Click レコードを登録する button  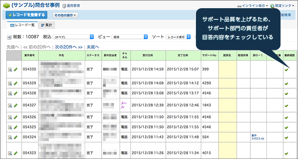[x=26, y=15]
